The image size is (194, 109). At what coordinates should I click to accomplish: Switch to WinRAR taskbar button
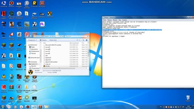tap(40, 107)
